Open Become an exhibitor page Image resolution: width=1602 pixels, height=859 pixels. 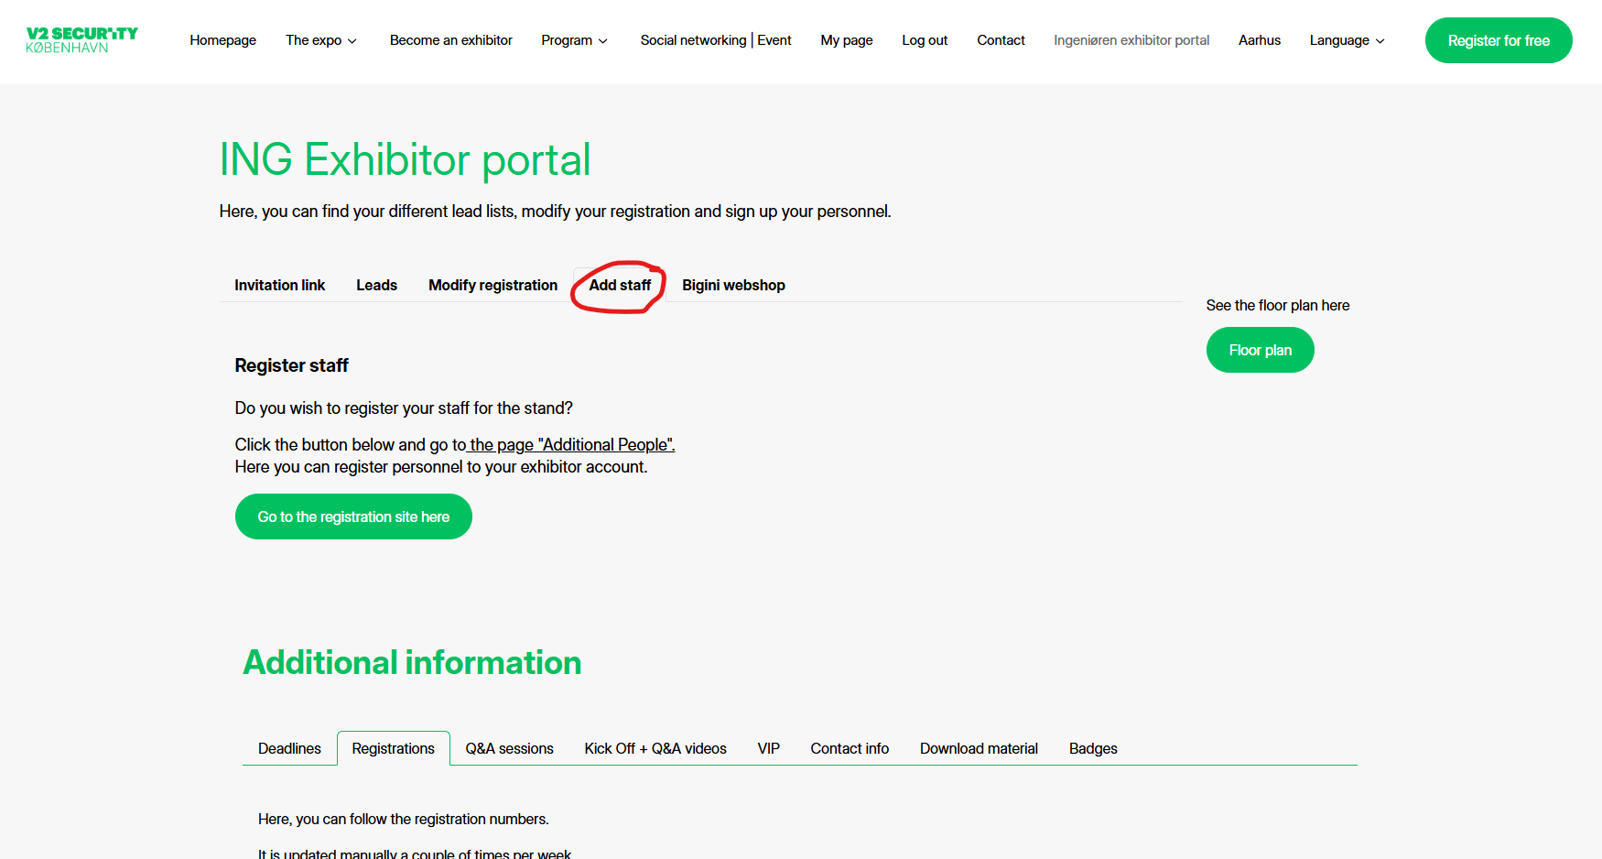click(x=450, y=40)
